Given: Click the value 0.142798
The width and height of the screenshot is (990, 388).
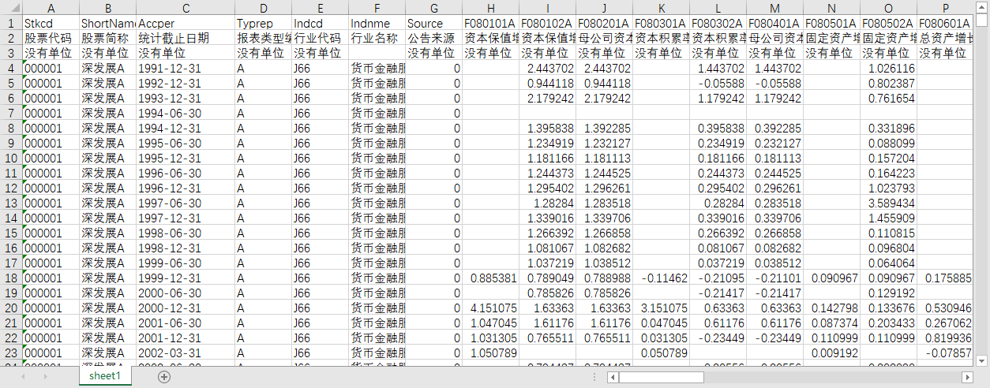Looking at the screenshot, I should point(832,308).
